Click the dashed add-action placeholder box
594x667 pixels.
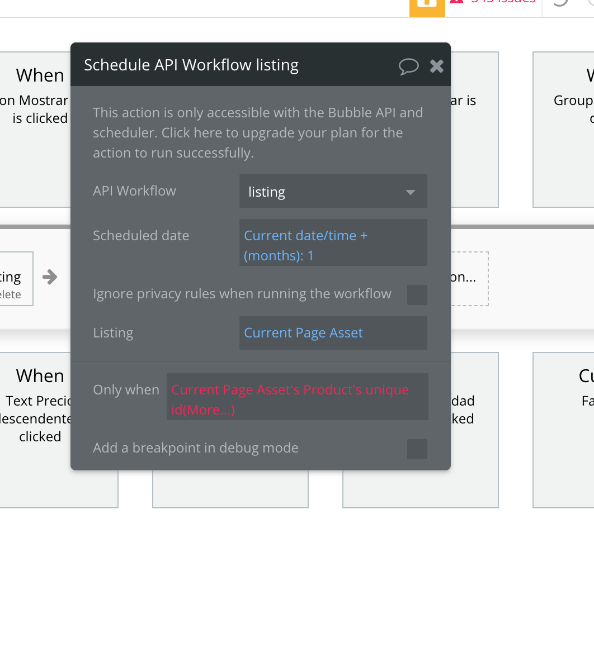point(470,278)
